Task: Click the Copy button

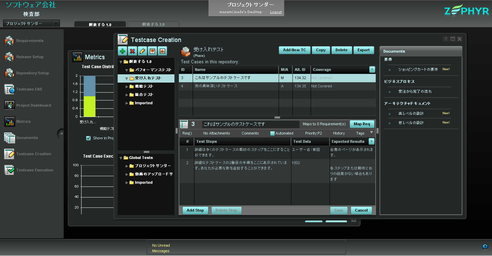Action: click(x=321, y=50)
